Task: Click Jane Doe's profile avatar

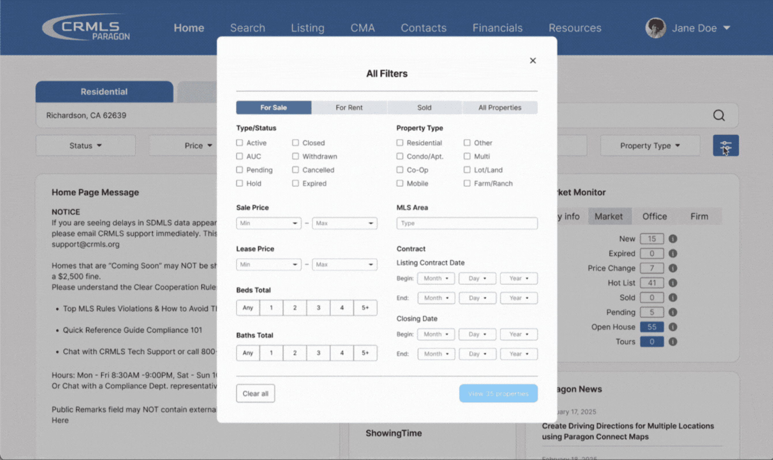Action: [655, 28]
